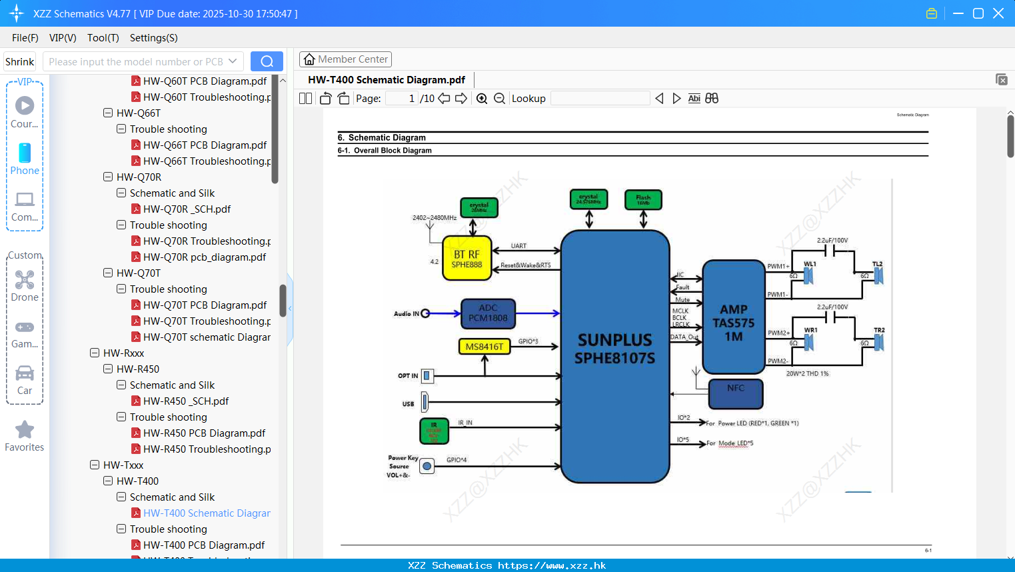Collapse the HW-Rxxx tree node

(95, 353)
